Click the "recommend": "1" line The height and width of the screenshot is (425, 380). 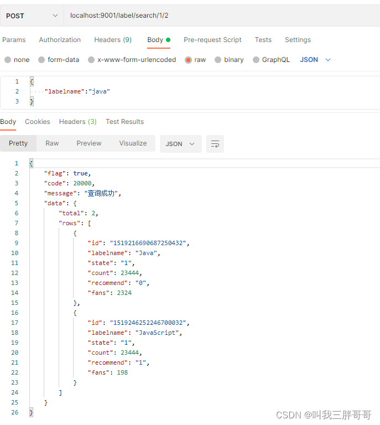point(118,362)
